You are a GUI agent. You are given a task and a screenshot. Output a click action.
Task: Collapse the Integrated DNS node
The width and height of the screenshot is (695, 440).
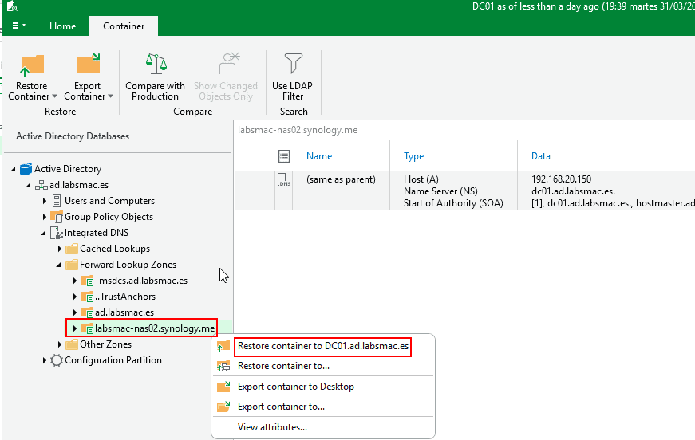pyautogui.click(x=43, y=233)
